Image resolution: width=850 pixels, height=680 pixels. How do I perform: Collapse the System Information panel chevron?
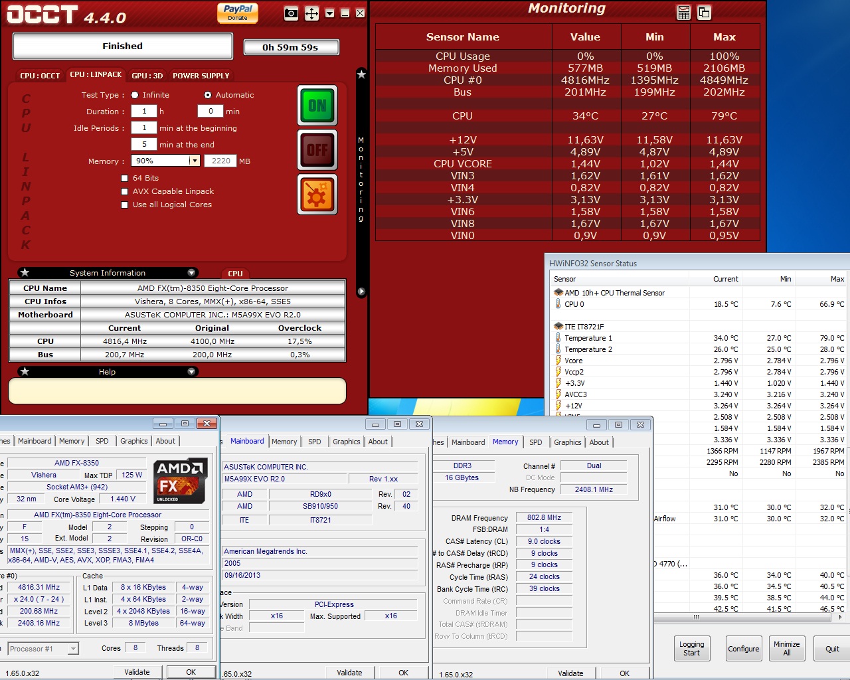(191, 272)
